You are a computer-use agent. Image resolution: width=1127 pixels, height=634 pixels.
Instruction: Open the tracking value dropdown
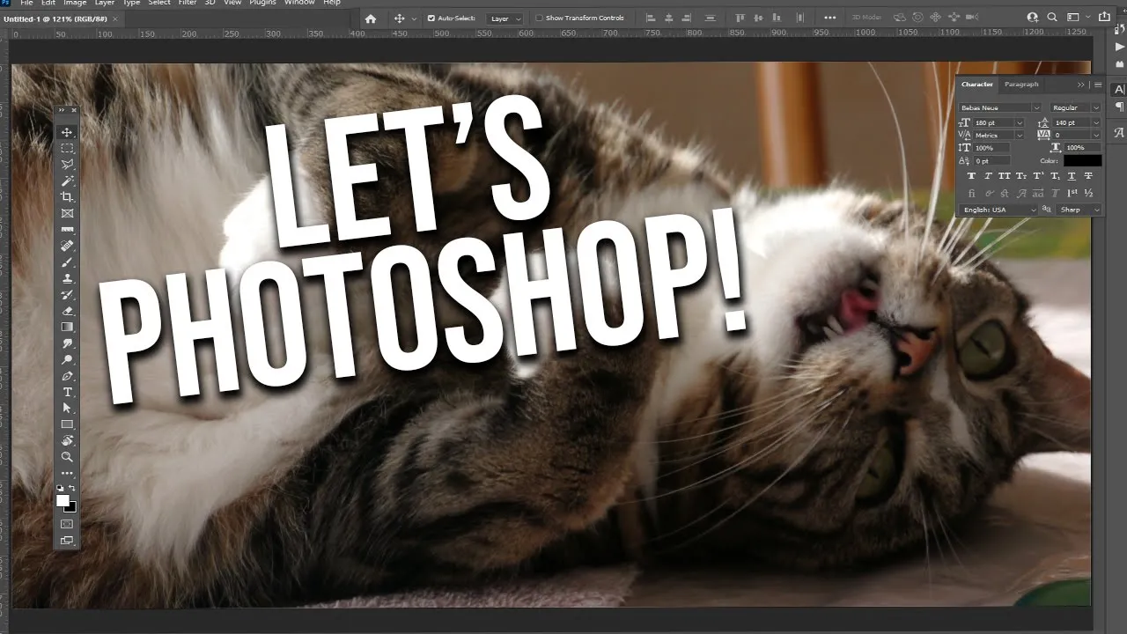coord(1096,136)
